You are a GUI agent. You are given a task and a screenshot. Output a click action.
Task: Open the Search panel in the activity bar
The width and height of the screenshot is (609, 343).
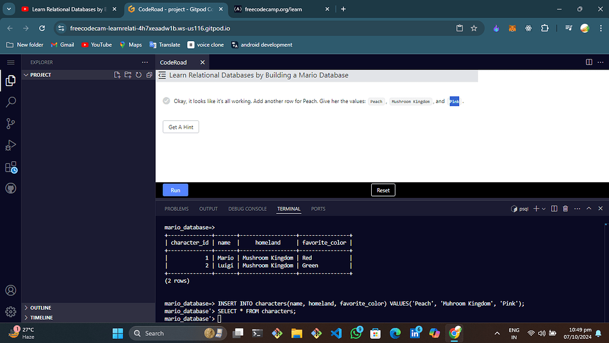[10, 102]
